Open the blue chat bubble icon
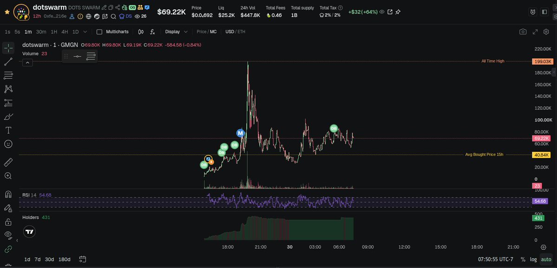 pos(147,7)
